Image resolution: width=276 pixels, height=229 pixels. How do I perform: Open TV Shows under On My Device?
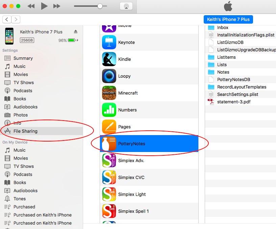pyautogui.click(x=41, y=166)
